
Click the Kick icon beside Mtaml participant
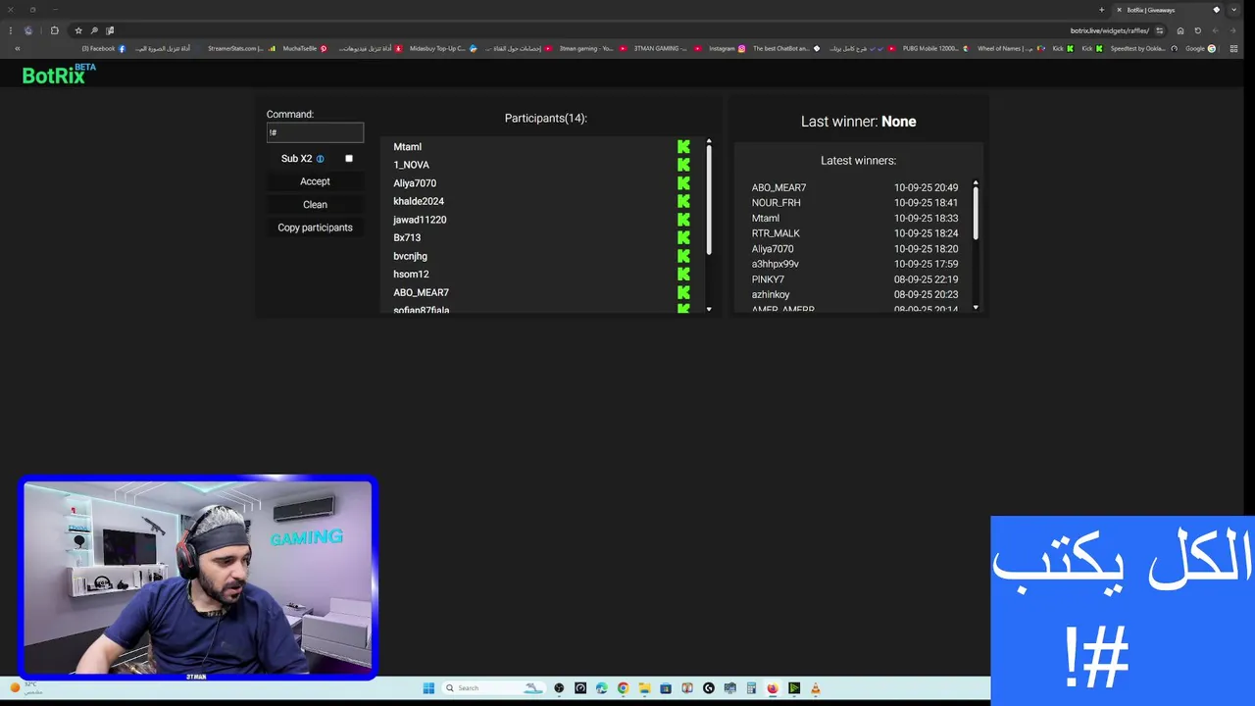pyautogui.click(x=683, y=147)
